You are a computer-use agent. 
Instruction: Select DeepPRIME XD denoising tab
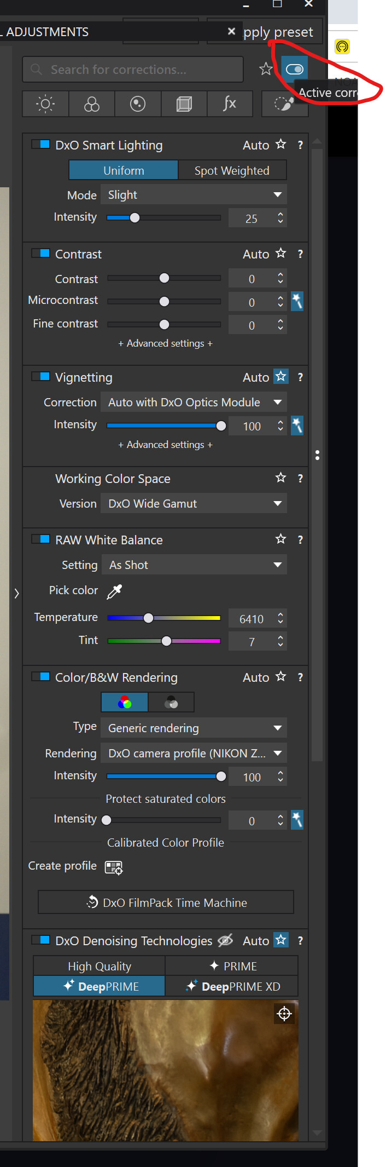coord(232,986)
